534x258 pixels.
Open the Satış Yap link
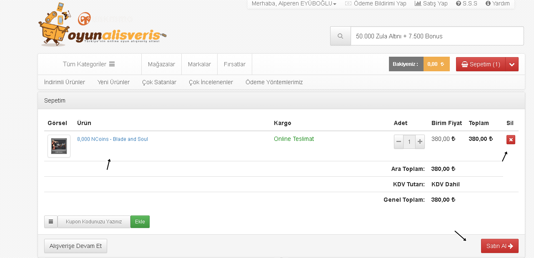431,3
